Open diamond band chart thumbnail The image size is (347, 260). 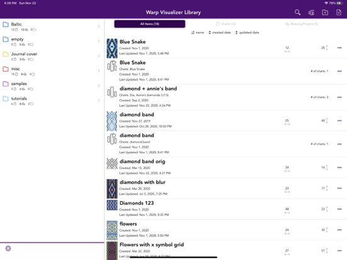(112, 121)
